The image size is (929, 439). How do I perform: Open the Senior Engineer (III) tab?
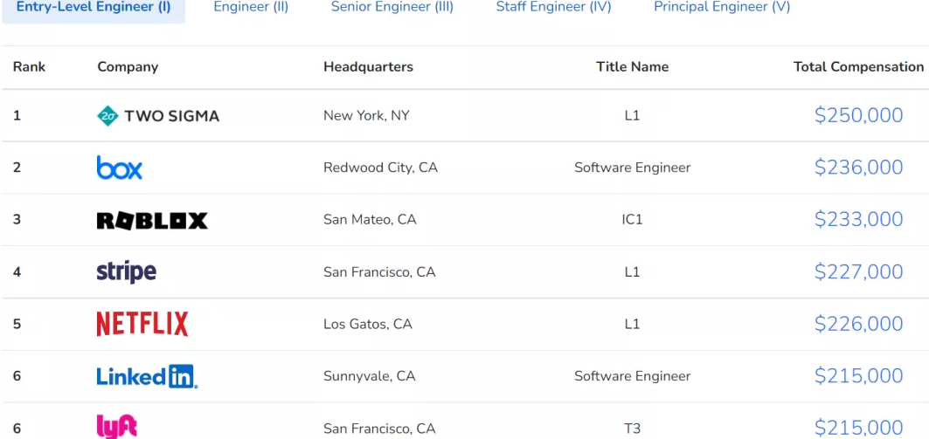pyautogui.click(x=392, y=8)
